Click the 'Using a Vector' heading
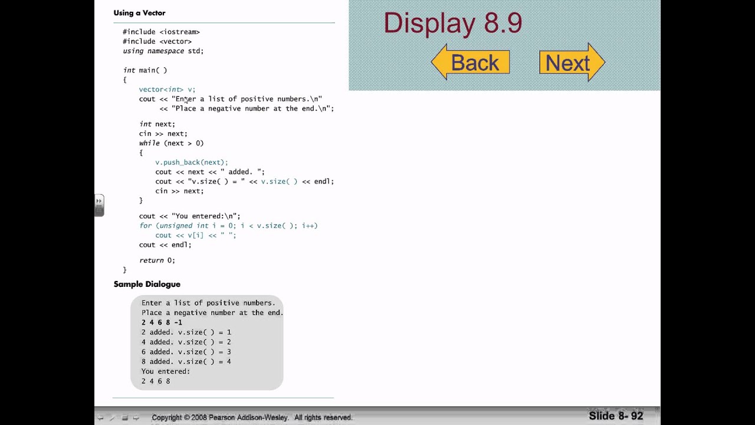This screenshot has height=425, width=755. pos(139,13)
